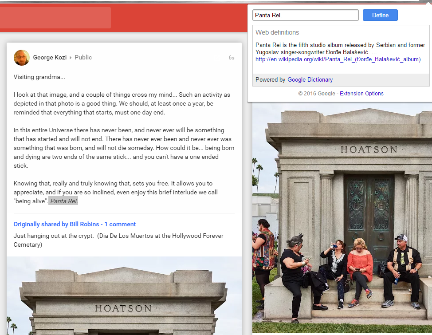Open the Hoatson crypt photo in post

coord(124,297)
